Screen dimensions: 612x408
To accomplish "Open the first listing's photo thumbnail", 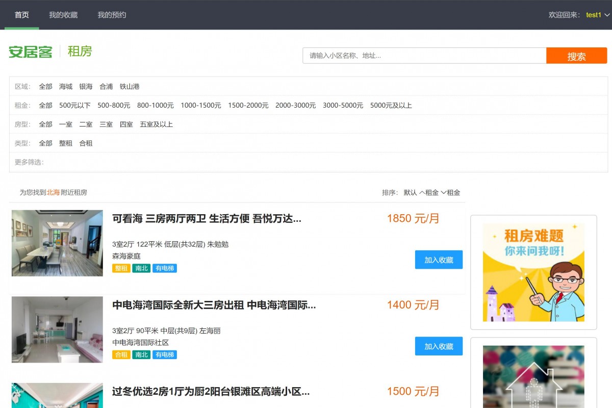I will coord(57,243).
